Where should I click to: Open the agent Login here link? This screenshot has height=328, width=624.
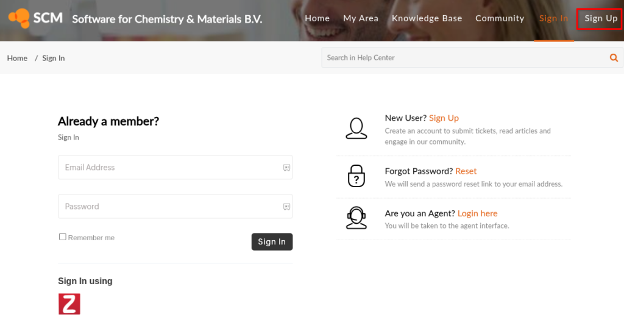477,213
